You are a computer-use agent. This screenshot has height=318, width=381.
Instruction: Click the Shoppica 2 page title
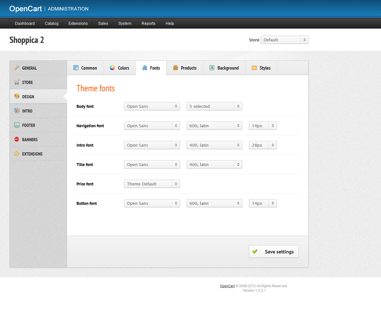click(x=27, y=40)
